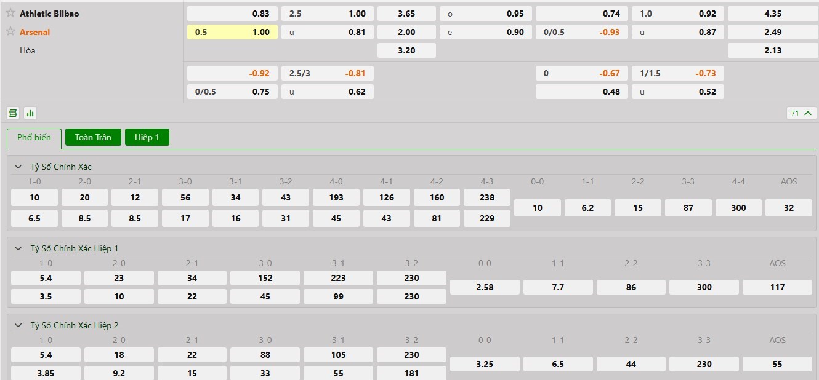The height and width of the screenshot is (380, 819).
Task: Collapse the Tỷ Số Chính Xác Hiệp 1 section
Action: pos(18,248)
